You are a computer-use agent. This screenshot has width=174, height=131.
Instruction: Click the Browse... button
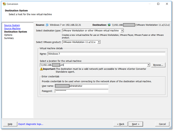[x=158, y=65]
